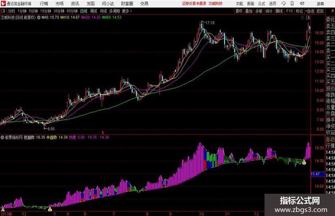Open the 问小达 menu
This screenshot has height=216, width=335.
(108, 4)
